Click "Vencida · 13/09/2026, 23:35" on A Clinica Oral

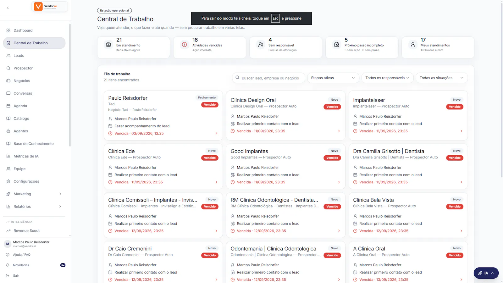coord(384,280)
